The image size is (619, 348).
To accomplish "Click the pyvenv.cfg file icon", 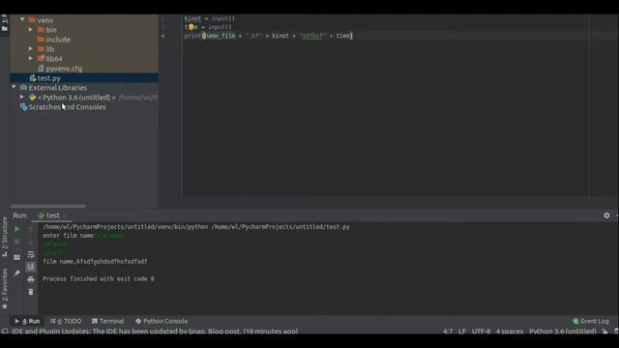I will (x=41, y=69).
